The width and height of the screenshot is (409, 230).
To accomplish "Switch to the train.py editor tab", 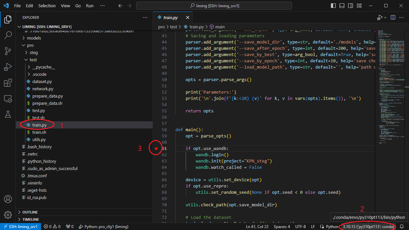I will [x=170, y=17].
